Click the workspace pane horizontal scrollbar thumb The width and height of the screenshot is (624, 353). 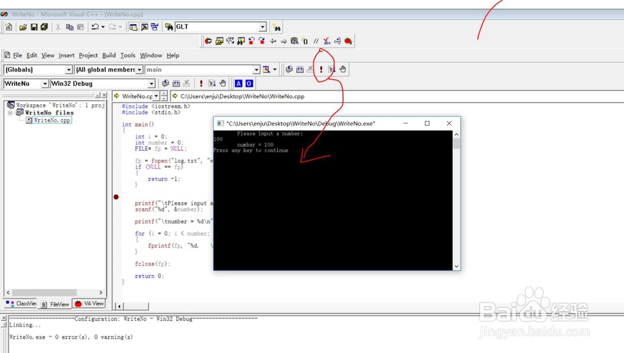pos(44,293)
